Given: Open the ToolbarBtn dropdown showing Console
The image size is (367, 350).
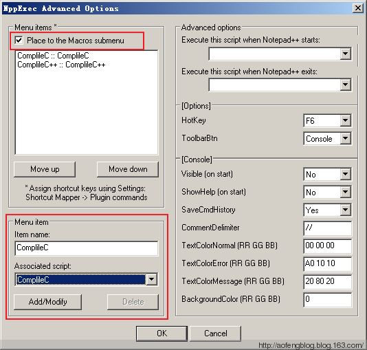Looking at the screenshot, I should [327, 138].
